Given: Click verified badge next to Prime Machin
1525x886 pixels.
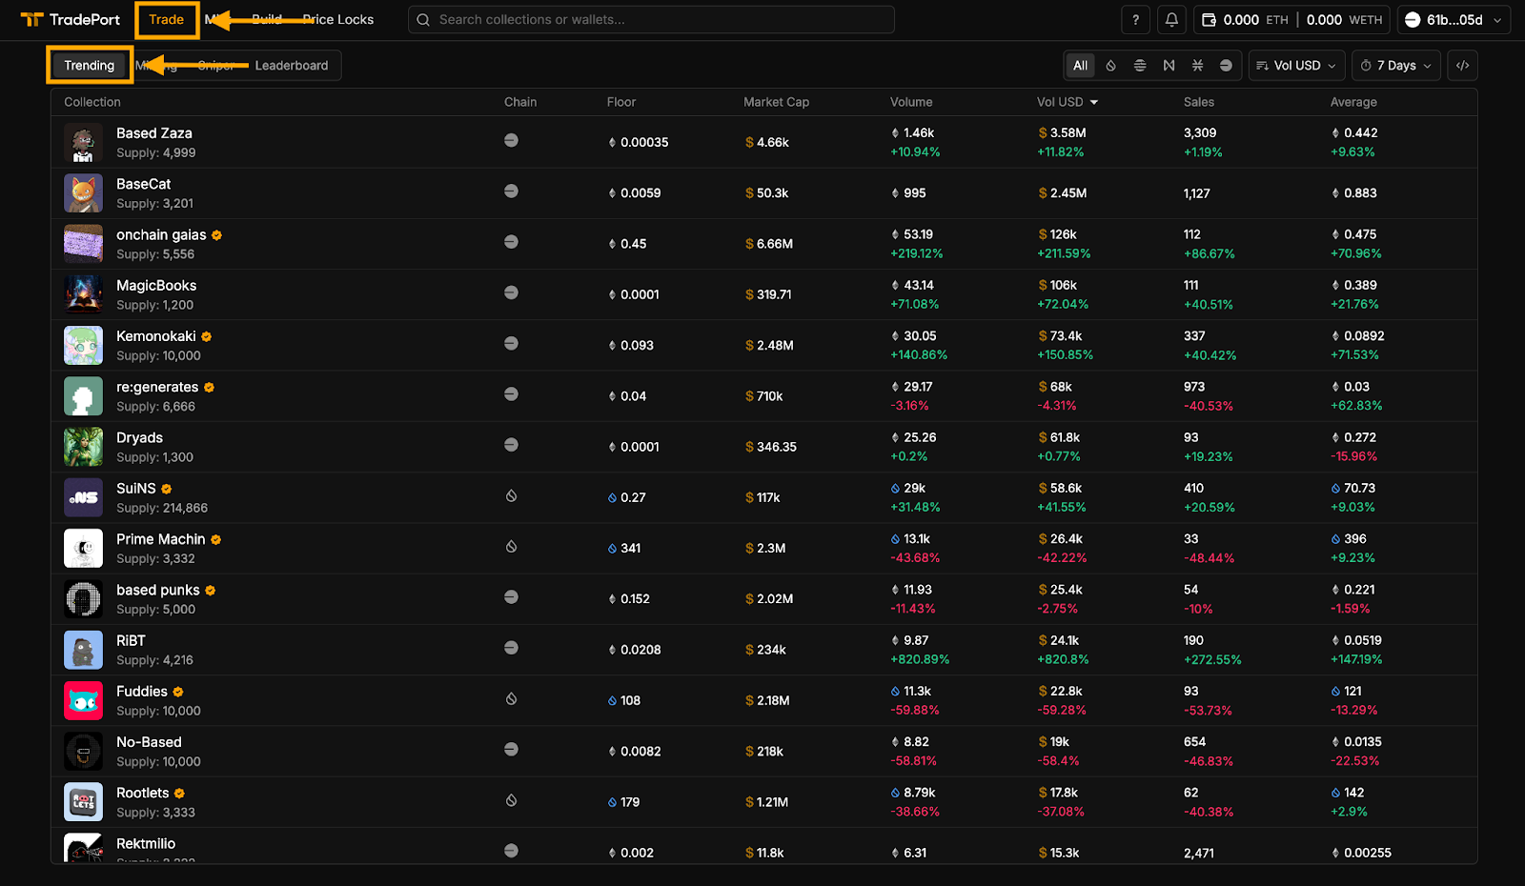Looking at the screenshot, I should pos(215,539).
